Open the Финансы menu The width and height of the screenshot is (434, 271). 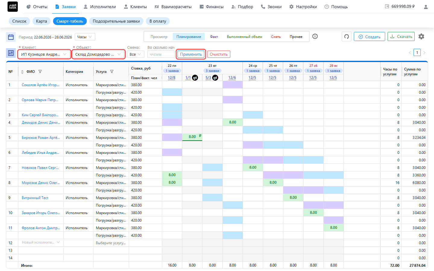(212, 7)
